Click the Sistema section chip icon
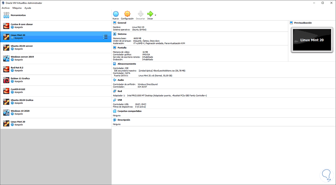The image size is (336, 185). 115,34
